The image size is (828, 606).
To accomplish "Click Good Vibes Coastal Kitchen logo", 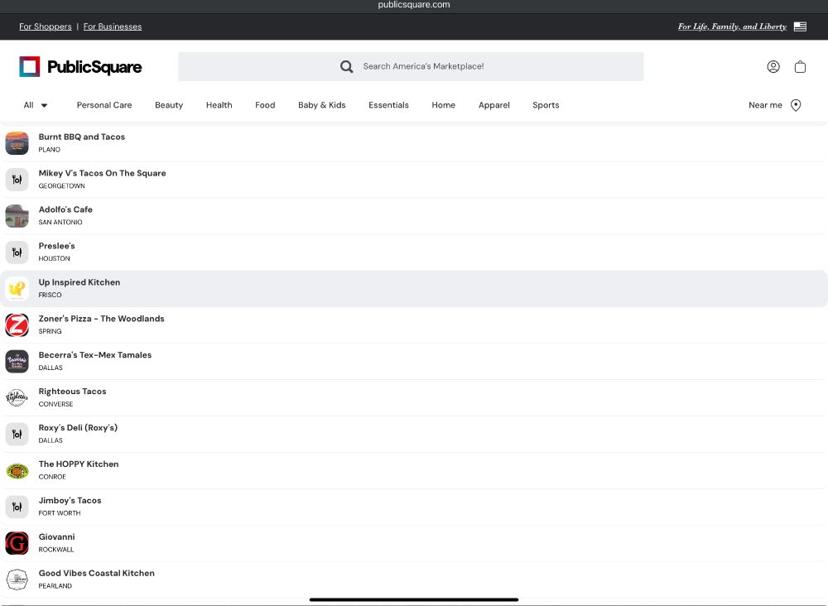I will tap(17, 580).
